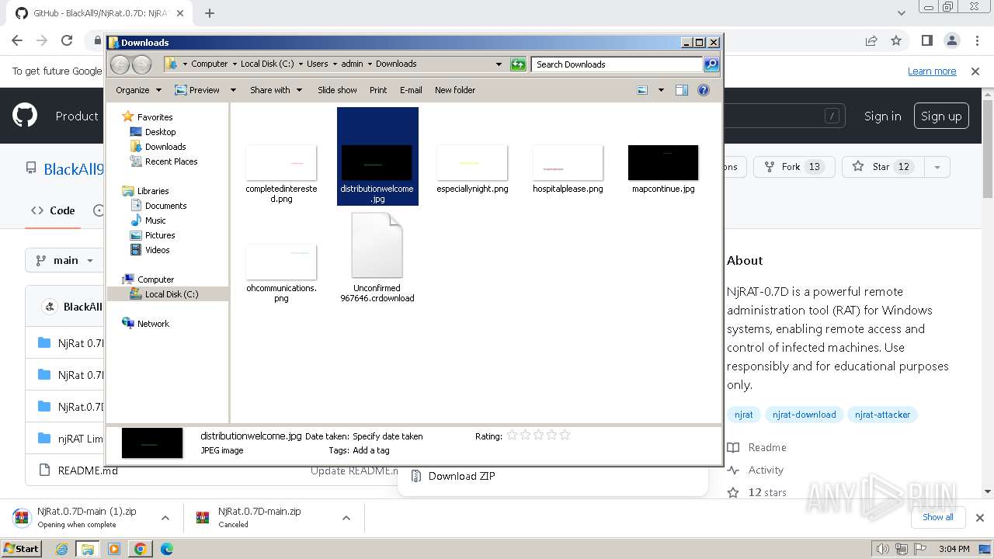994x559 pixels.
Task: Select completedinterested.png thumbnail
Action: click(281, 162)
